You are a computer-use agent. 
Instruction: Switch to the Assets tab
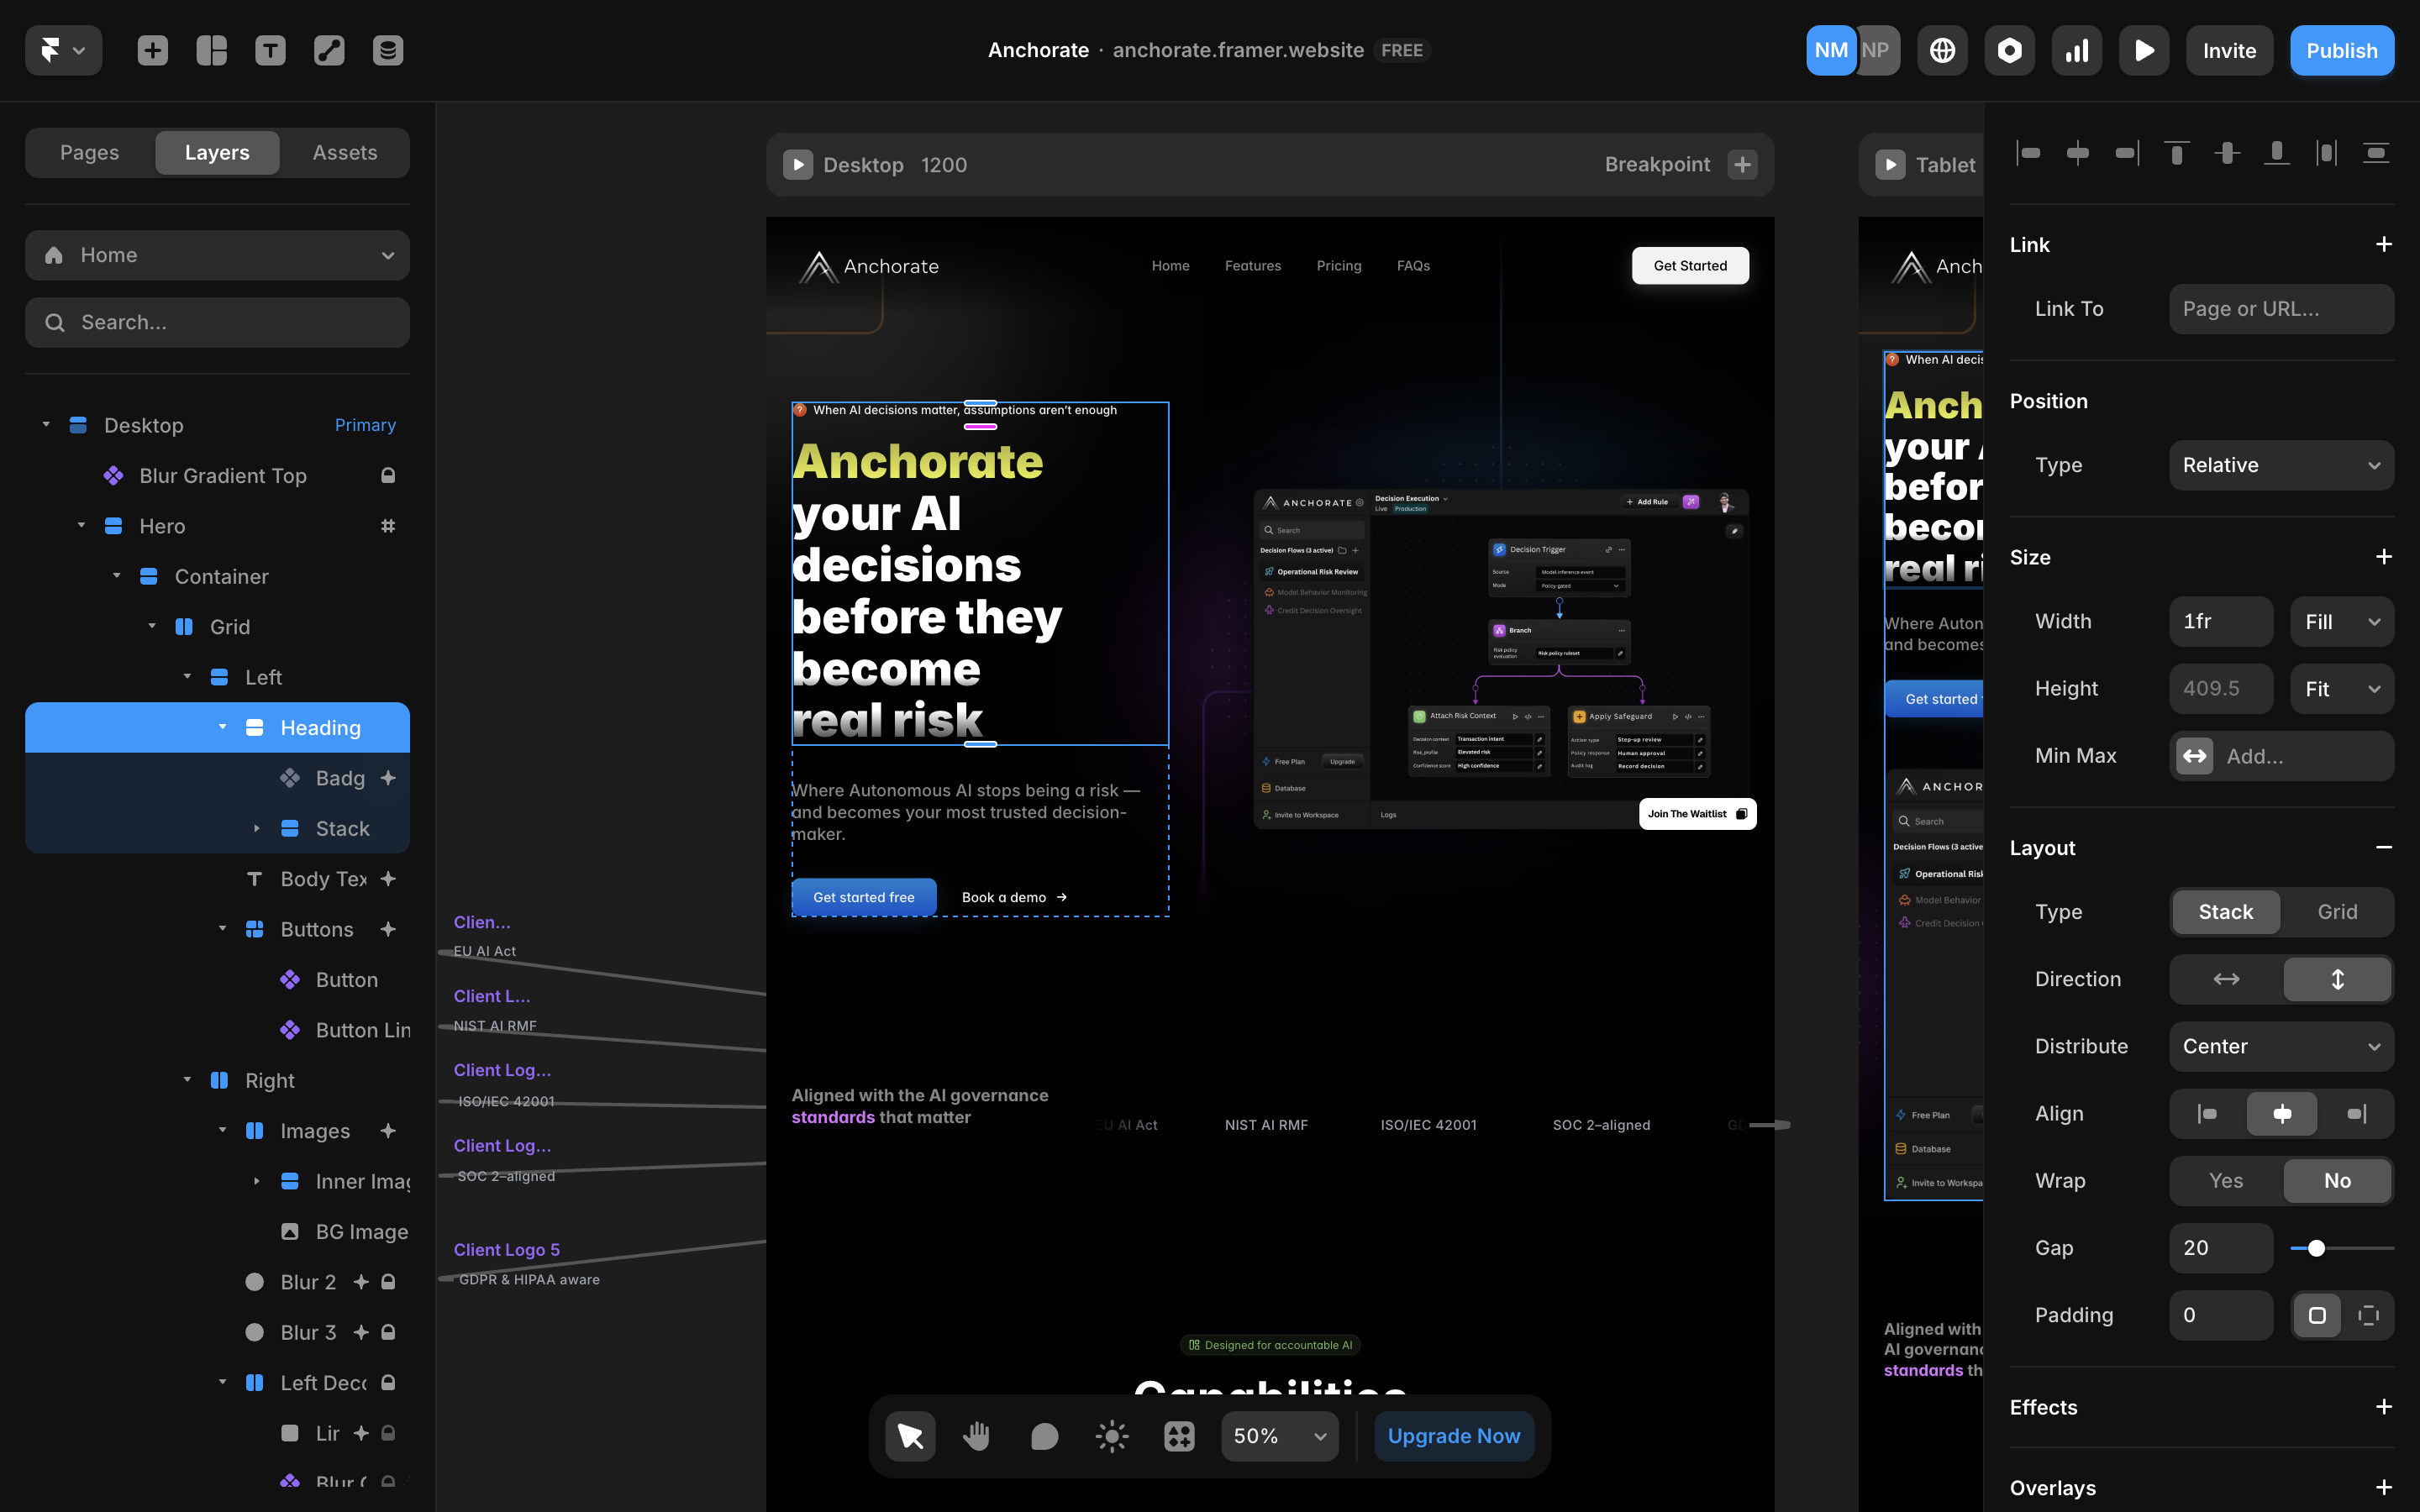(345, 152)
